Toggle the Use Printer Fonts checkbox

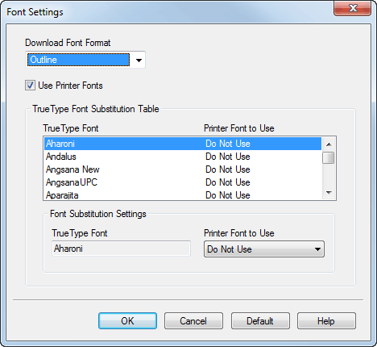click(x=30, y=86)
